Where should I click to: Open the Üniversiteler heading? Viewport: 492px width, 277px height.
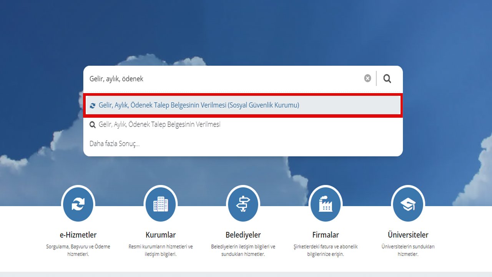408,235
